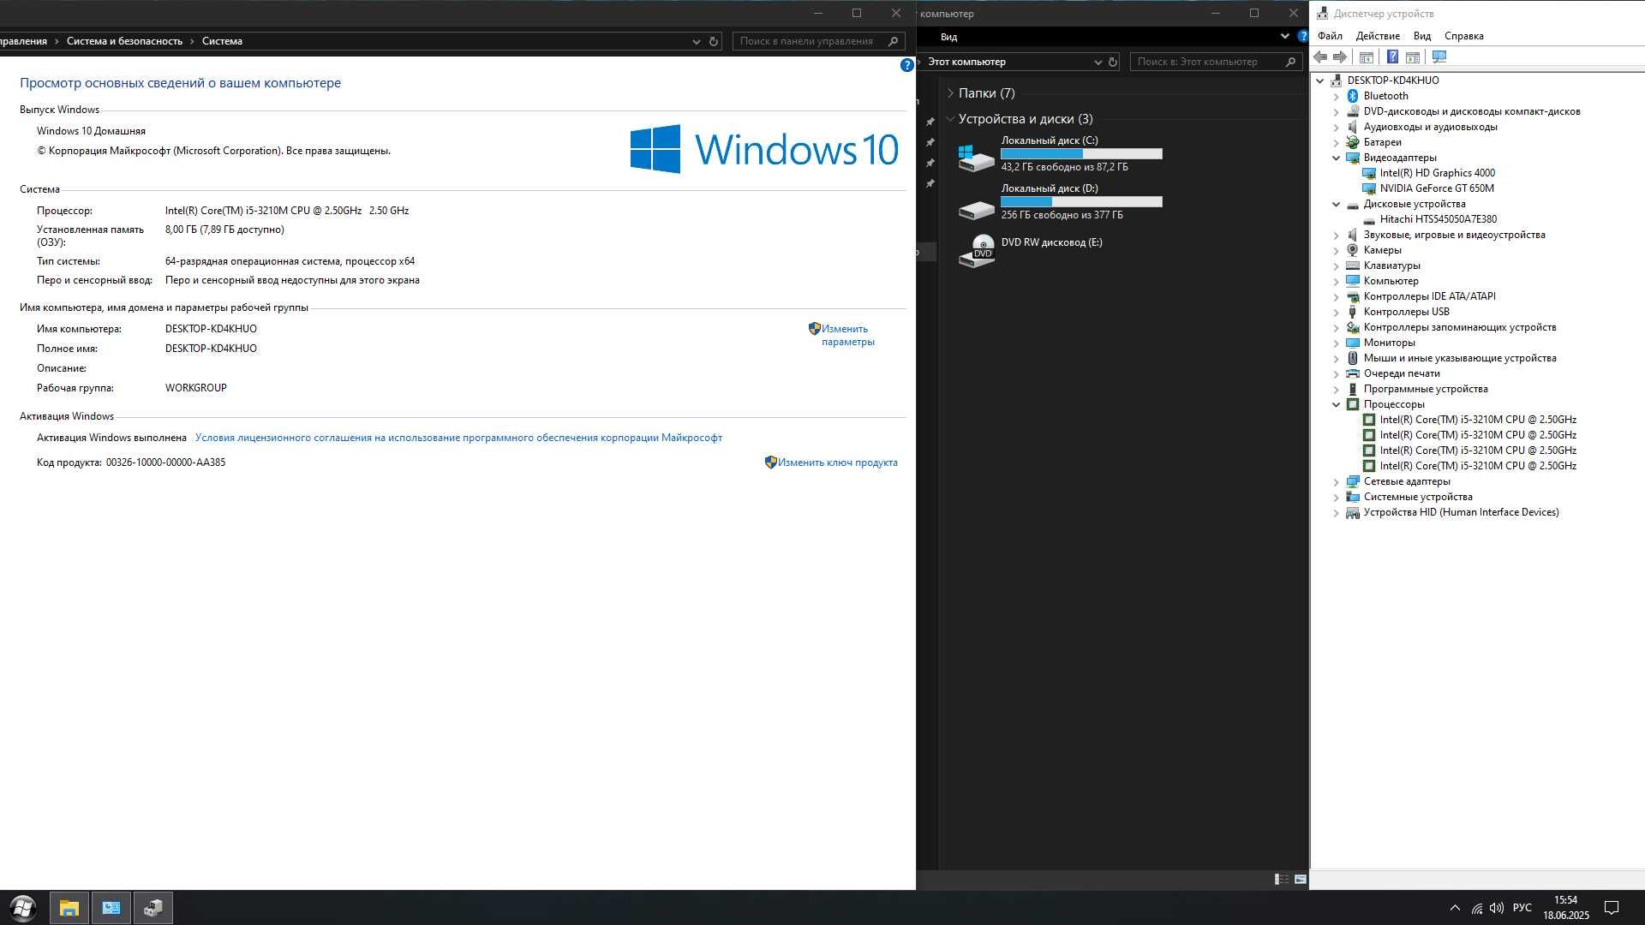Click the Local Disk (C:) usage bar

pos(1081,154)
